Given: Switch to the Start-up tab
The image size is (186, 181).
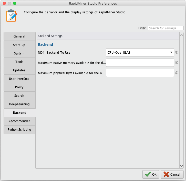Looking at the screenshot, I should (19, 45).
